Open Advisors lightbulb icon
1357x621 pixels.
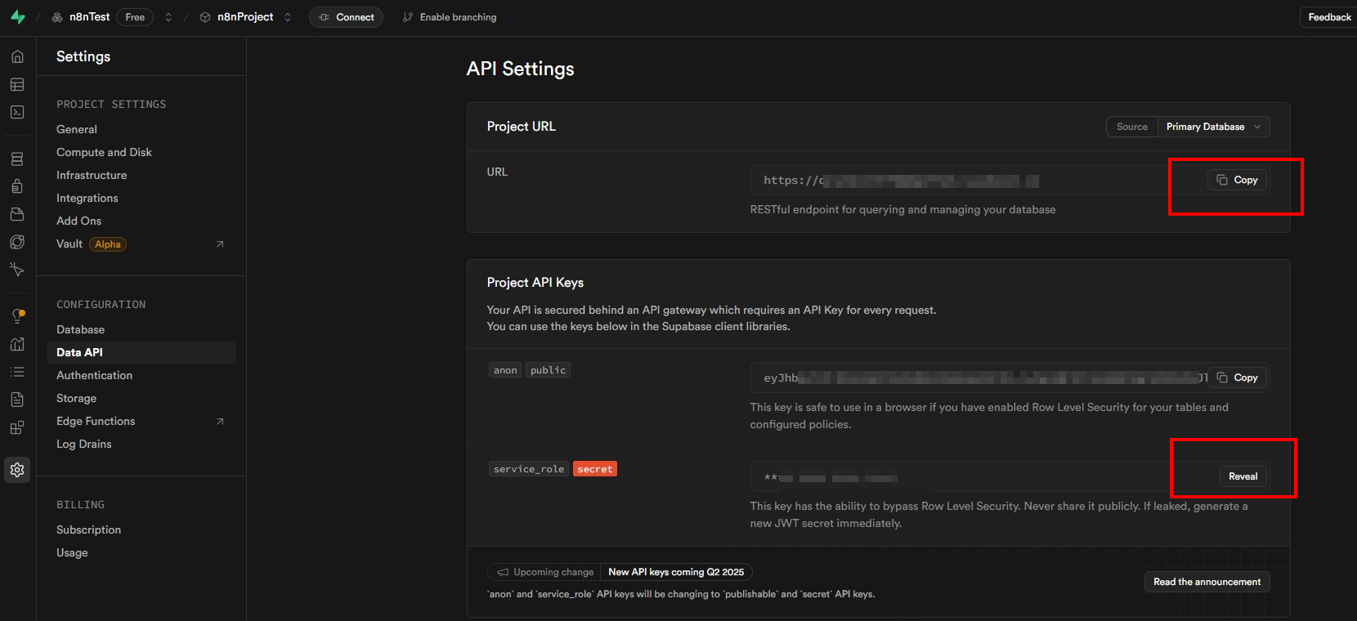click(17, 316)
